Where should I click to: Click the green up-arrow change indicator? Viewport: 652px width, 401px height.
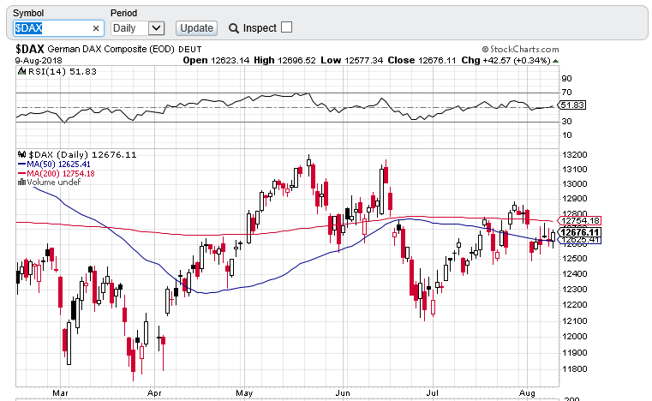click(555, 61)
